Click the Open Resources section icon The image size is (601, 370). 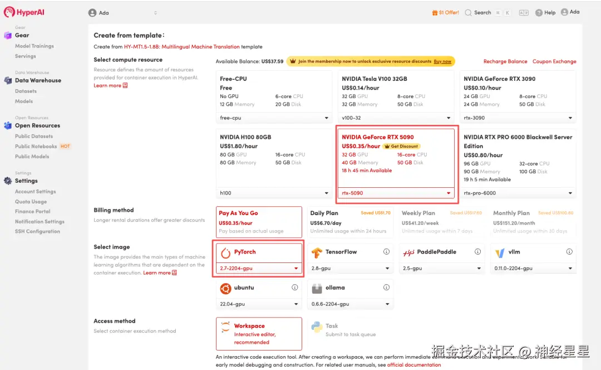point(8,125)
